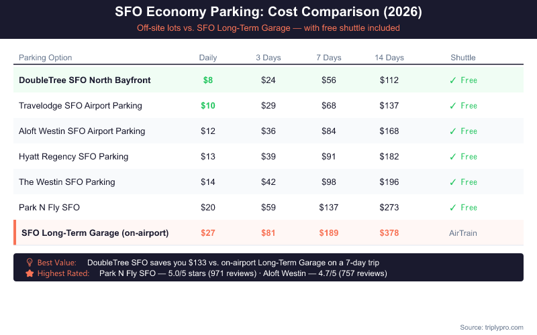
Task: Open the SFO Long-Term Garage row label
Action: coord(95,233)
